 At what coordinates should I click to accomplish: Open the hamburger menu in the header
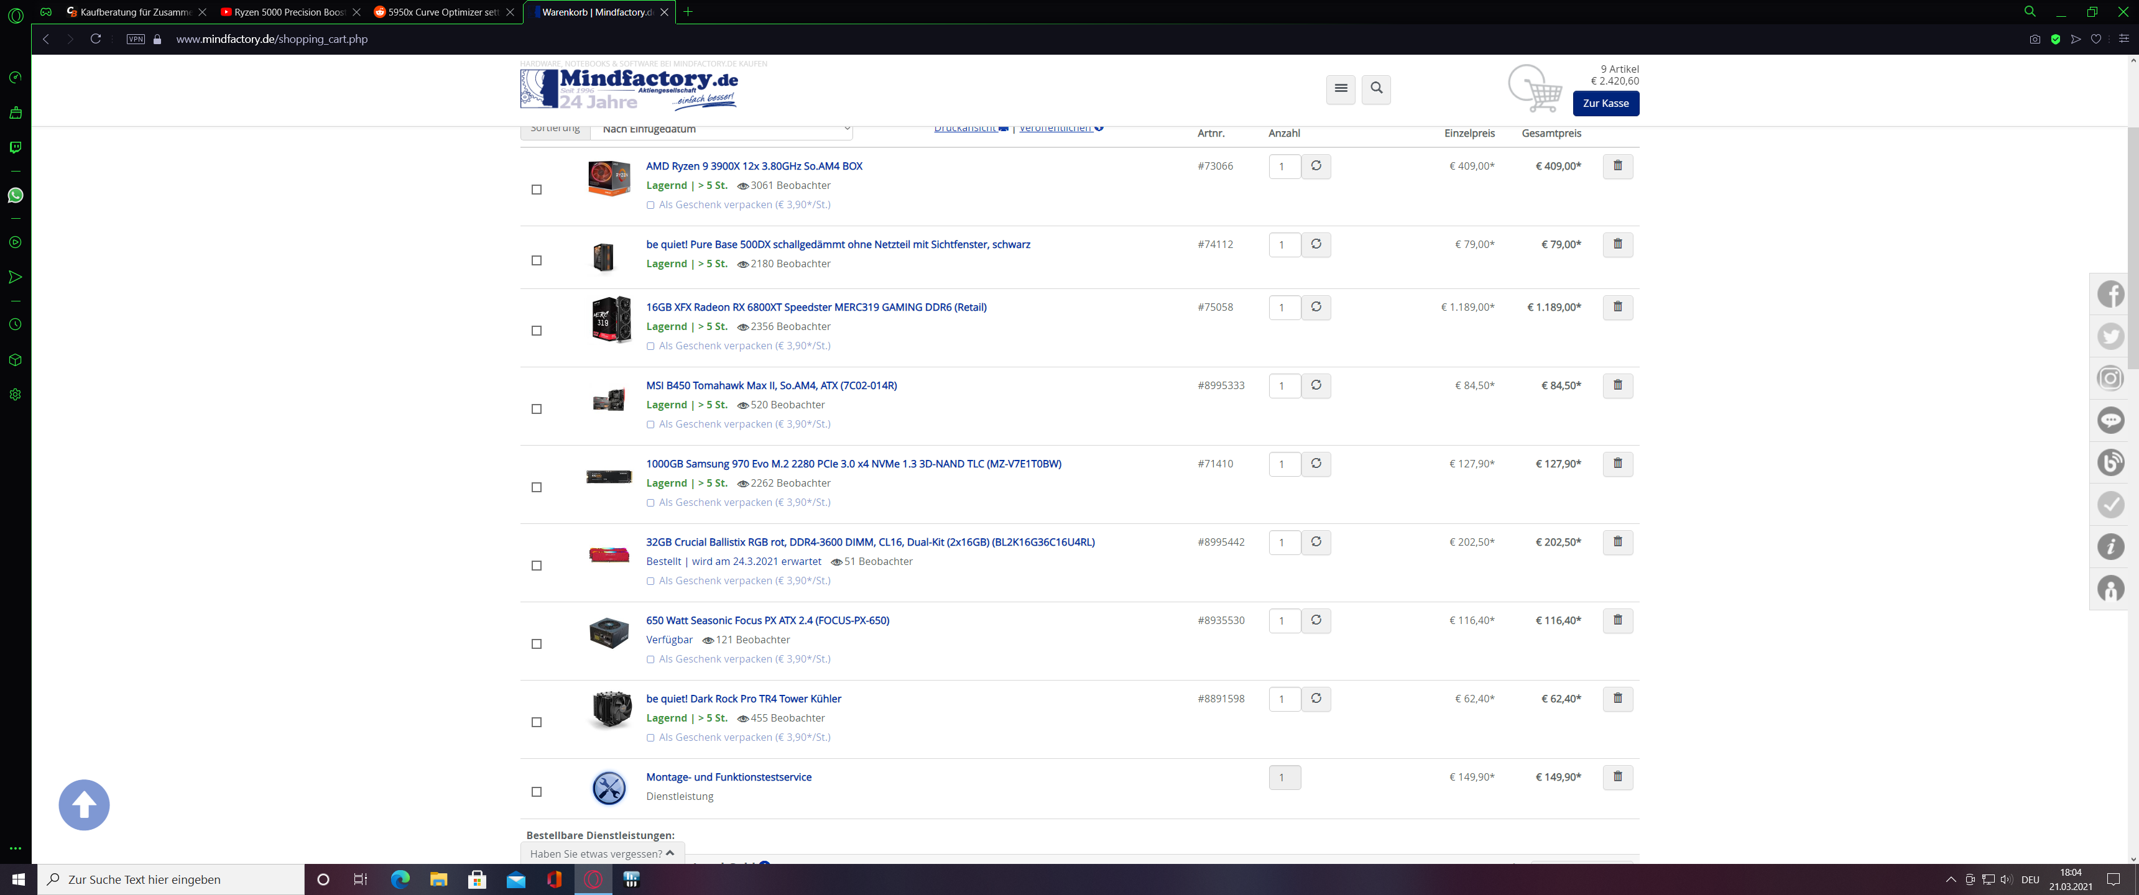click(1340, 89)
